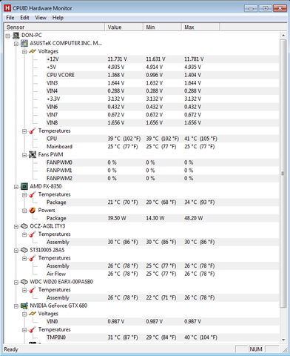The height and width of the screenshot is (356, 290).
Task: Click the Temperatures icon under AMD FX-8350
Action: tap(33, 194)
